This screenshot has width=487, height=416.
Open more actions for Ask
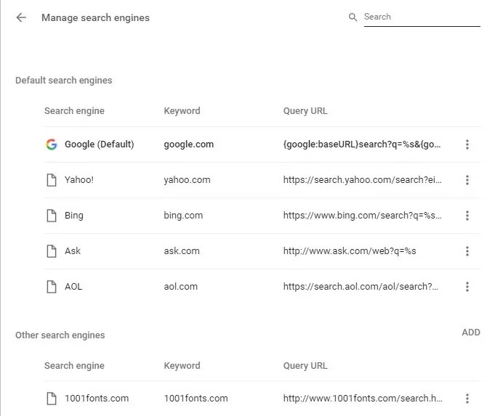467,251
